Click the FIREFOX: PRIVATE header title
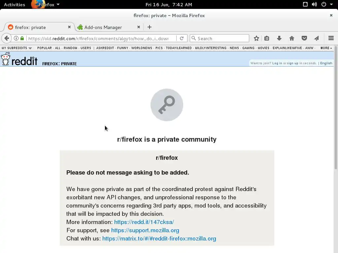Image resolution: width=338 pixels, height=253 pixels. tap(59, 64)
